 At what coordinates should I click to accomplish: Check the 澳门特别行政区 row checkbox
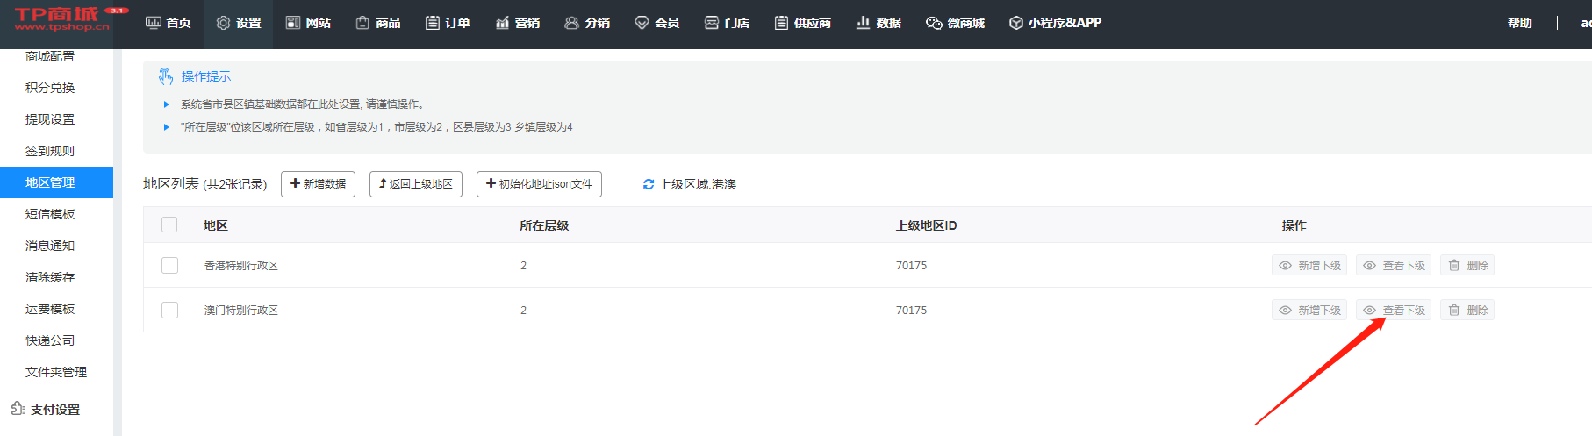169,310
